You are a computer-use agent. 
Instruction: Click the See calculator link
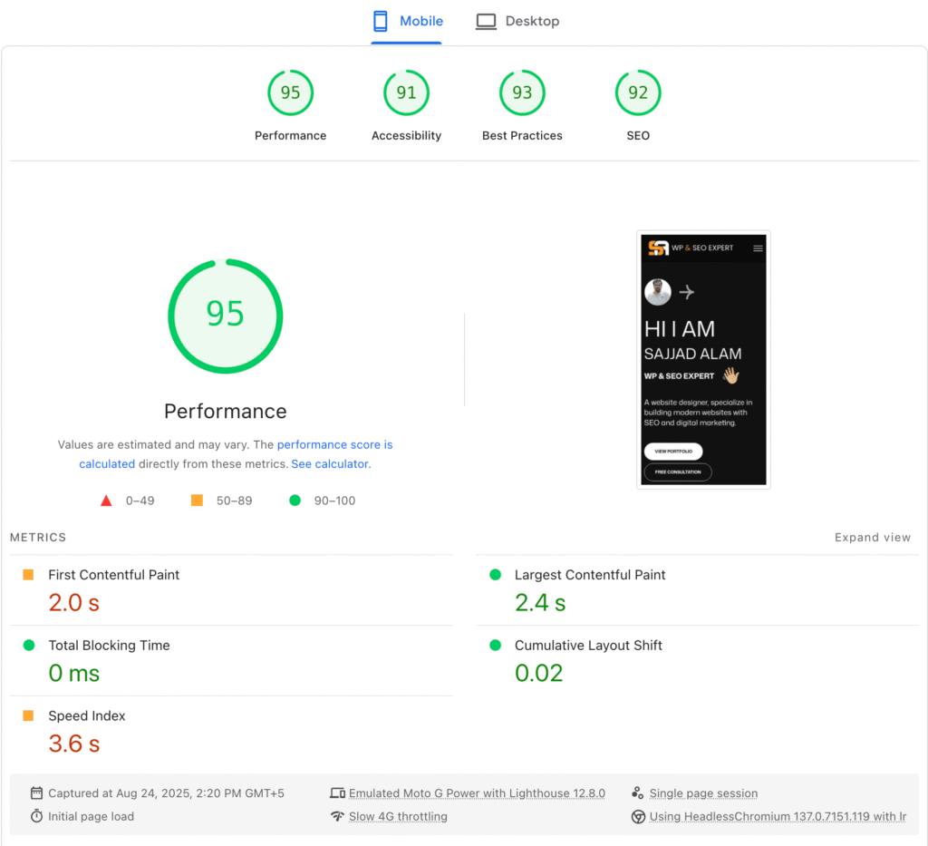tap(329, 463)
